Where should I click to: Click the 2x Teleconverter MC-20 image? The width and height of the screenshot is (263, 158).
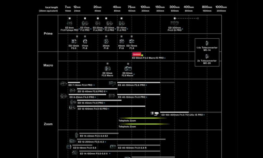[x=207, y=56]
